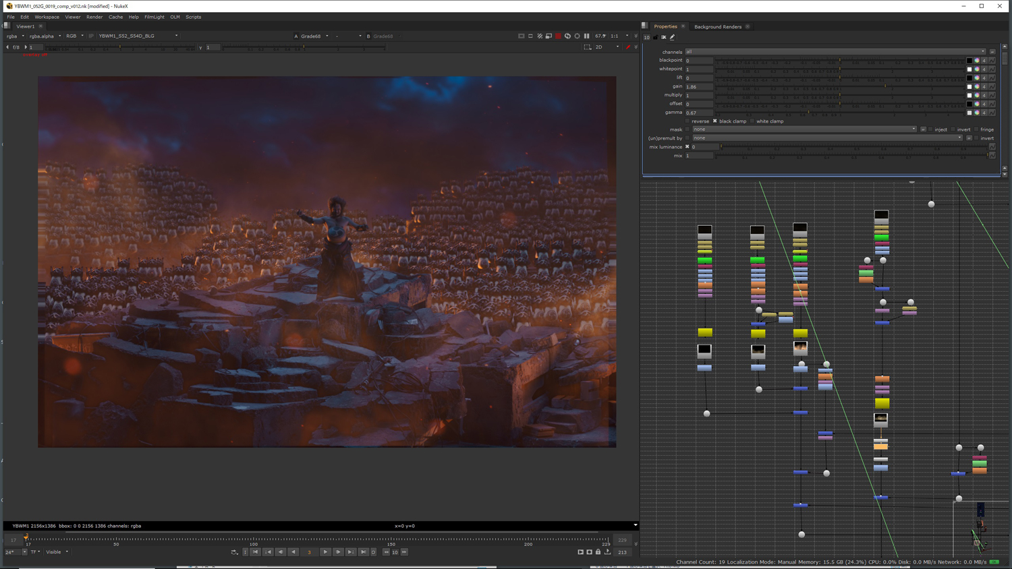
Task: Click the capture viewer icon
Action: [x=589, y=552]
